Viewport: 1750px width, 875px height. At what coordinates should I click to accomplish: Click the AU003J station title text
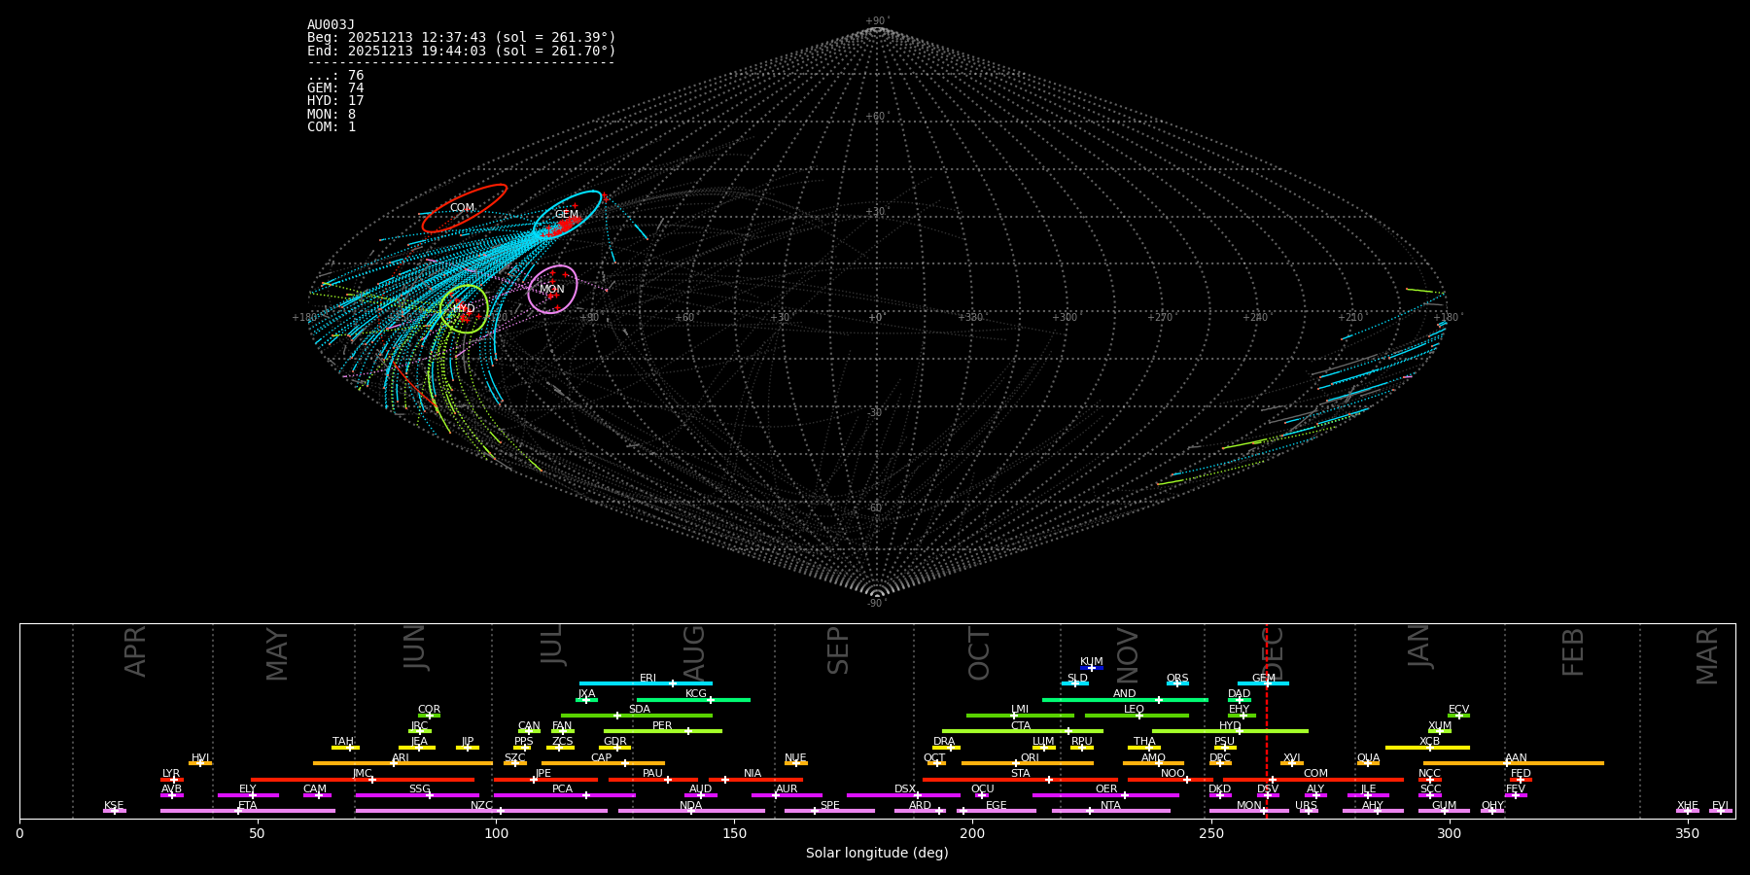pos(331,25)
